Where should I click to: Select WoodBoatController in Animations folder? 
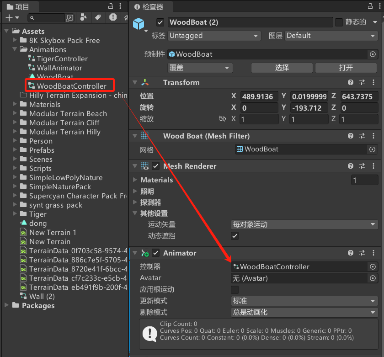pos(67,86)
